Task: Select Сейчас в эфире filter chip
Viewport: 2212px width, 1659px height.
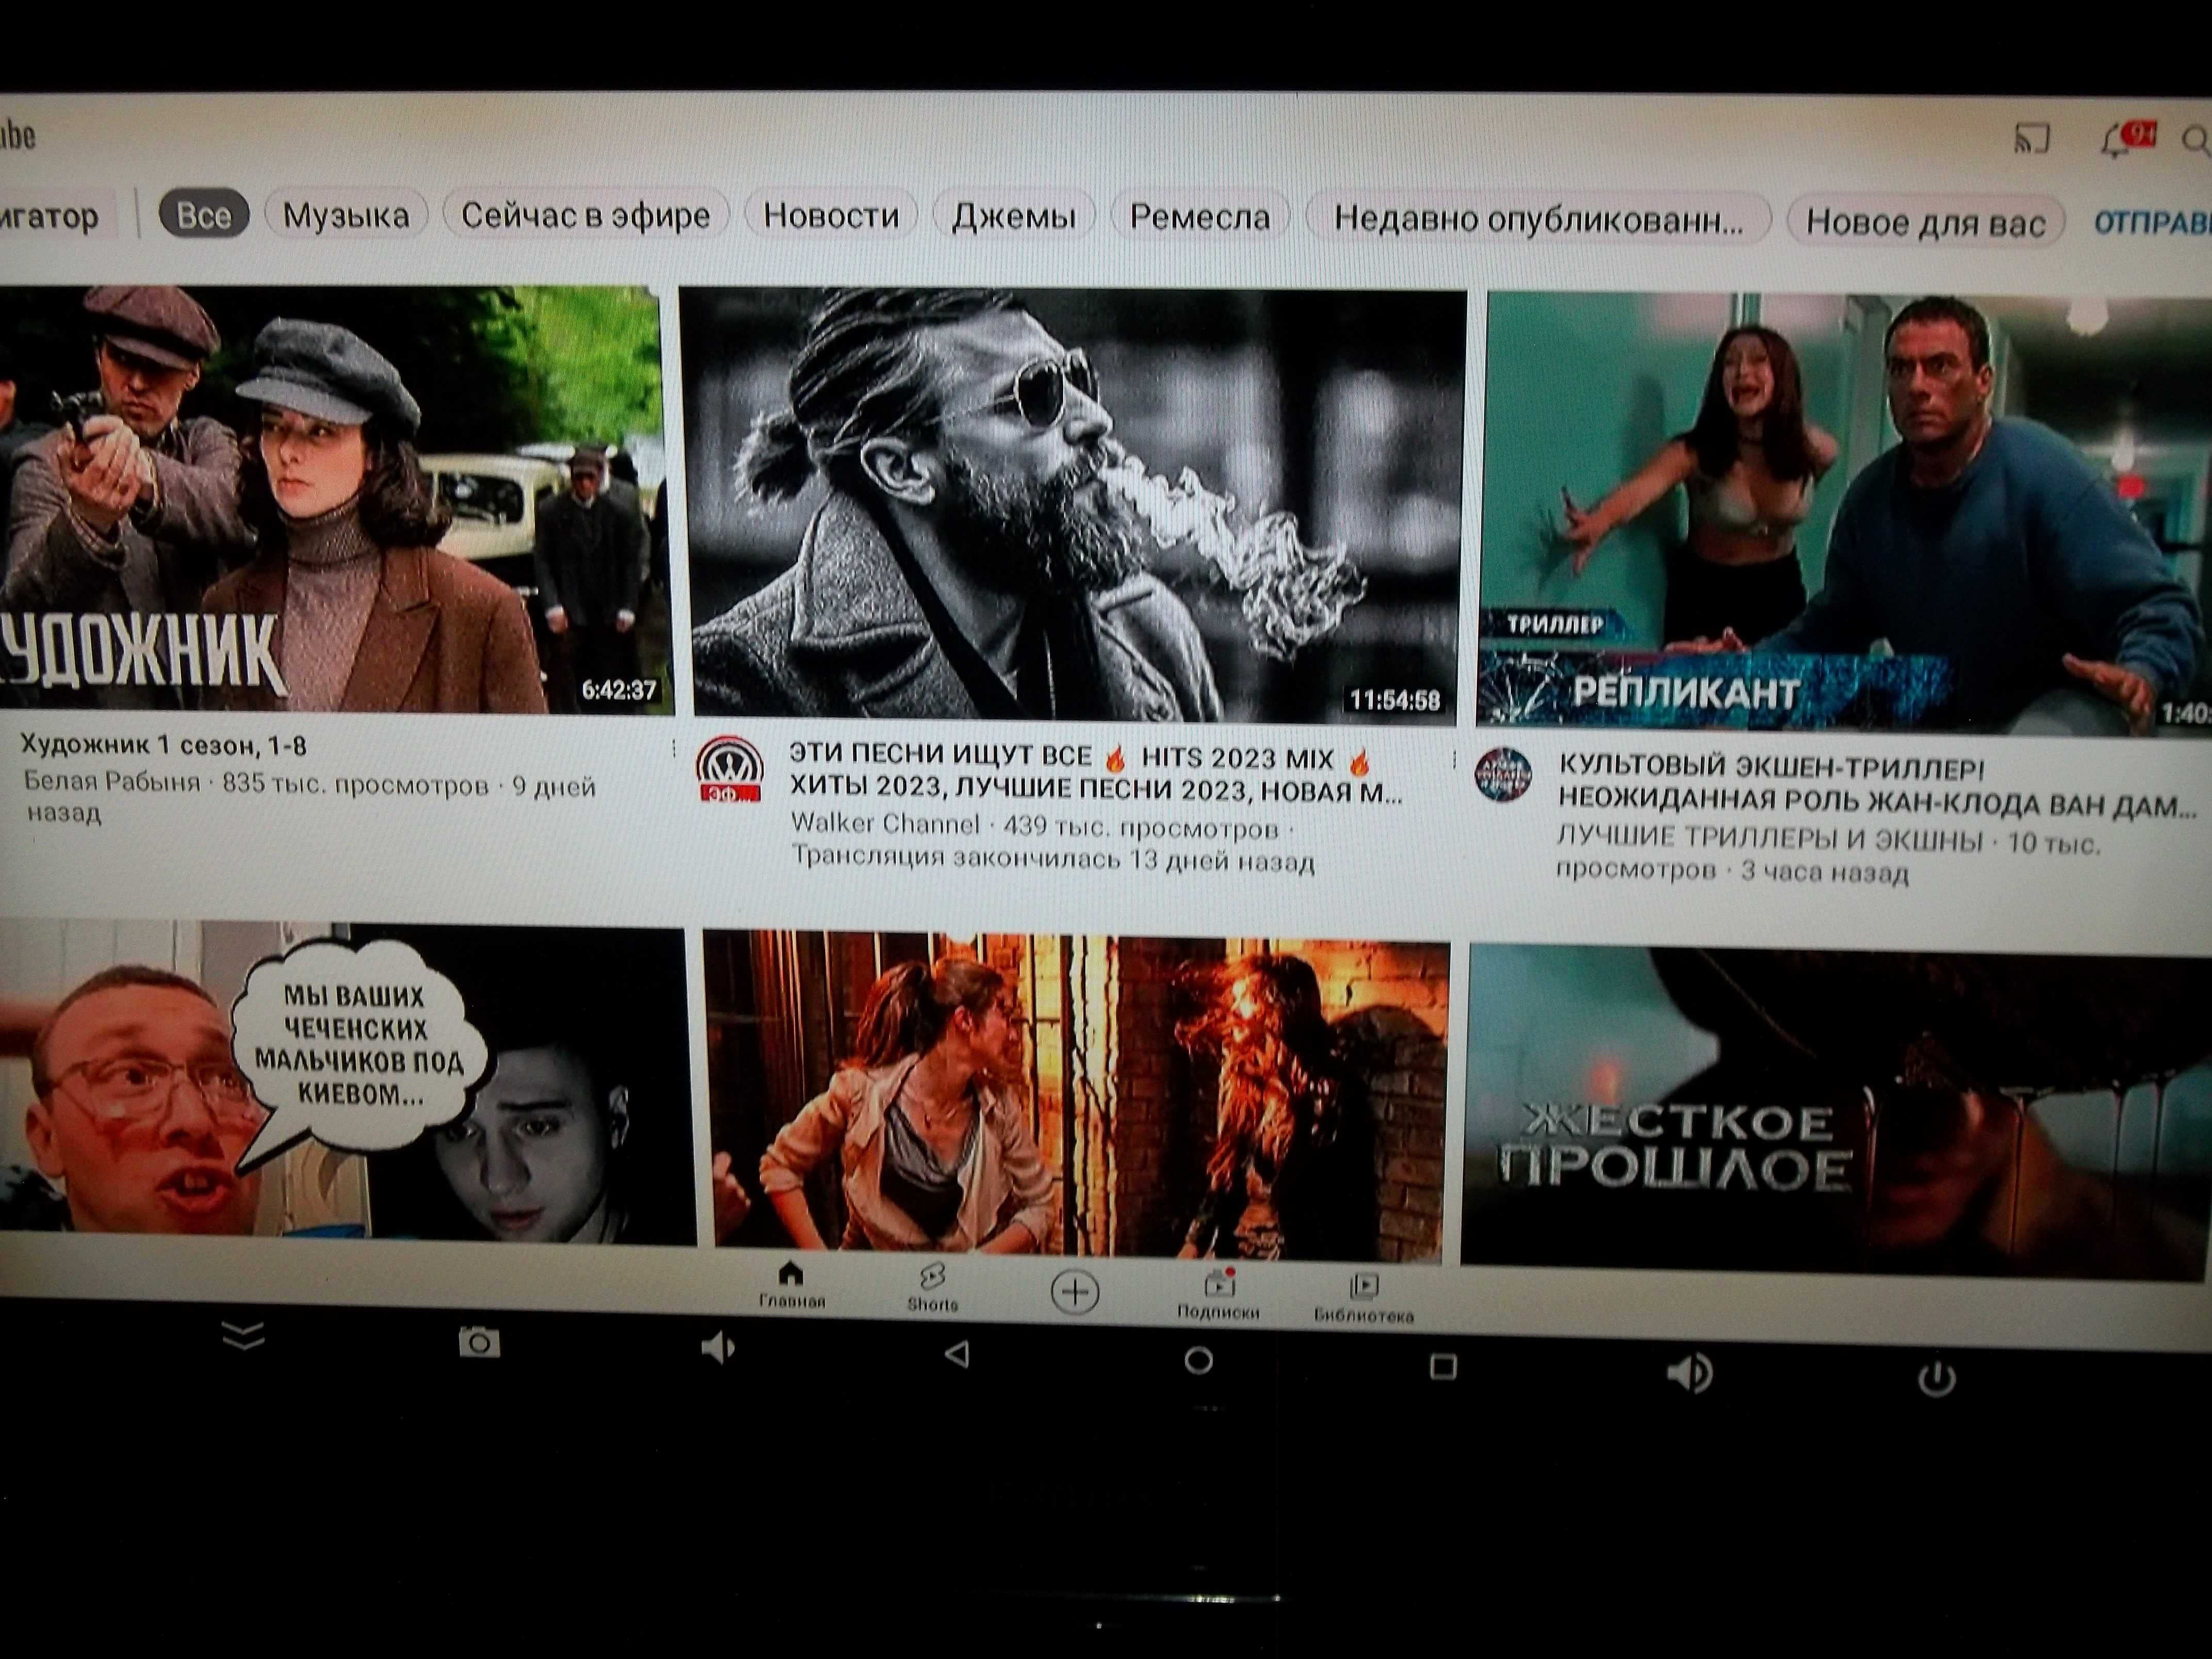Action: 586,215
